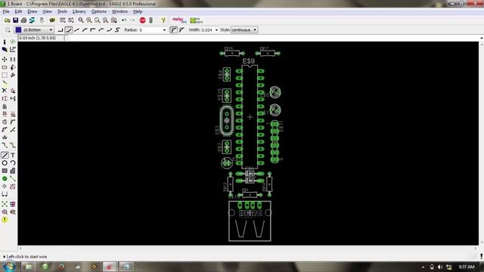Viewport: 484px width, 272px height.
Task: Activate zoom select tool
Action: 114,20
